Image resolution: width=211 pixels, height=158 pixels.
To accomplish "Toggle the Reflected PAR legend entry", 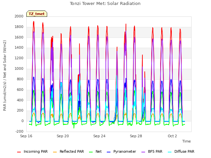I will coord(68,151).
